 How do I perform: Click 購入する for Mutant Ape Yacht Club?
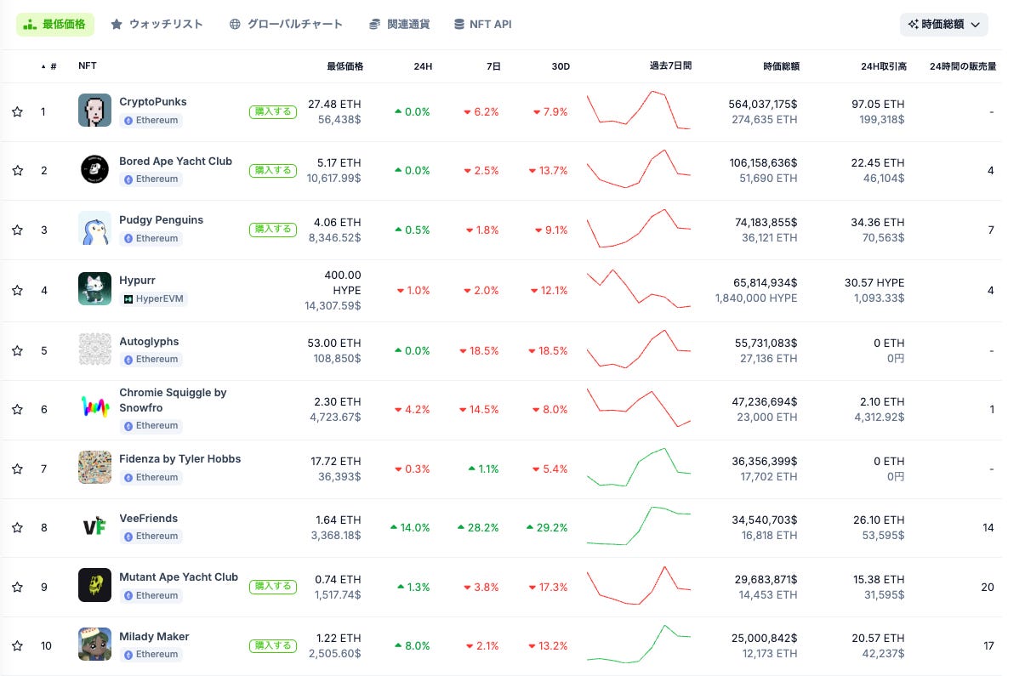coord(273,586)
